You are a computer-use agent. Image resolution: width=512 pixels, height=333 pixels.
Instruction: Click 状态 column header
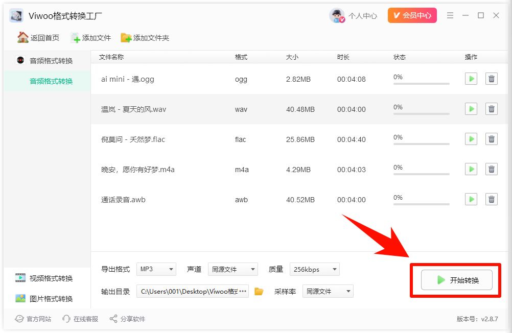400,57
